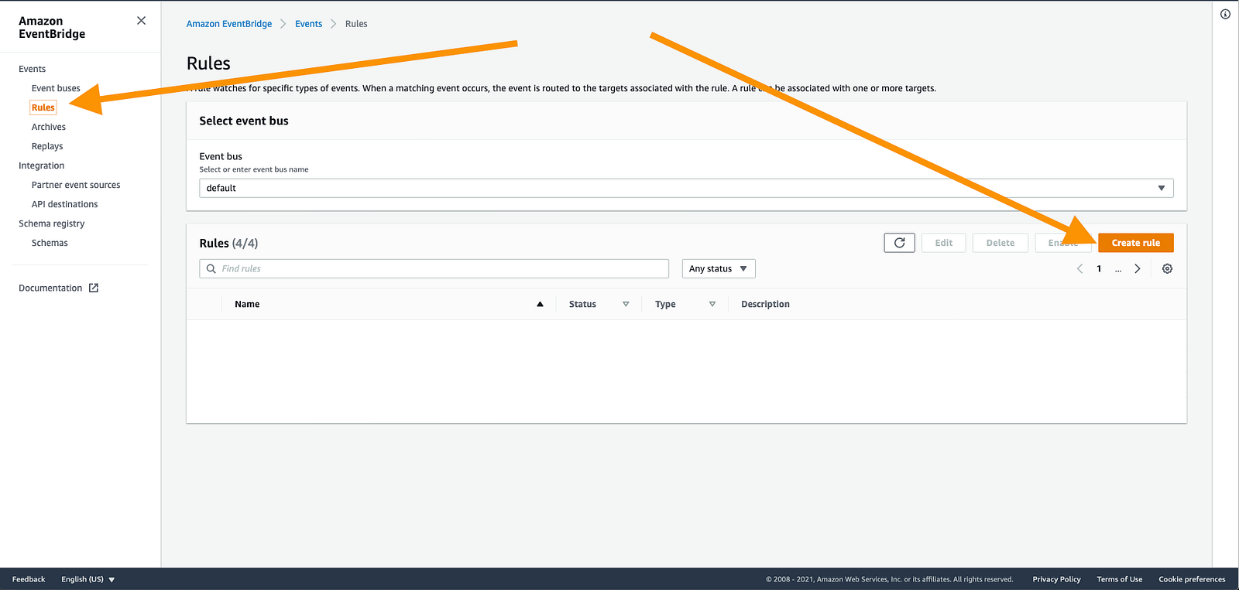This screenshot has height=590, width=1239.
Task: Click the Feedback link in the footer
Action: click(x=29, y=579)
